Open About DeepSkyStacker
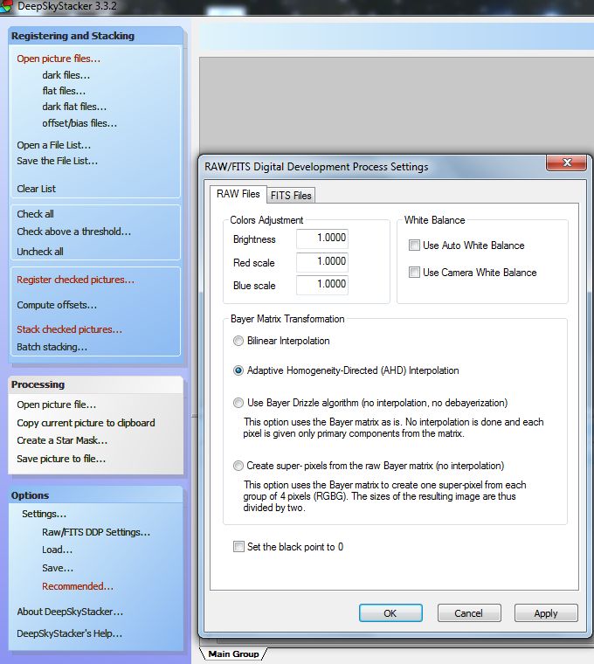 70,612
